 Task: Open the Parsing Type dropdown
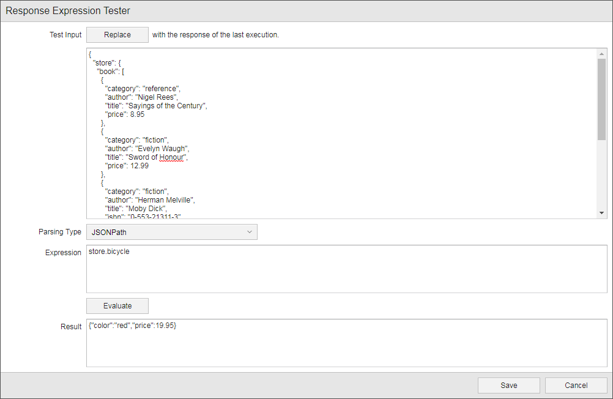pos(171,232)
